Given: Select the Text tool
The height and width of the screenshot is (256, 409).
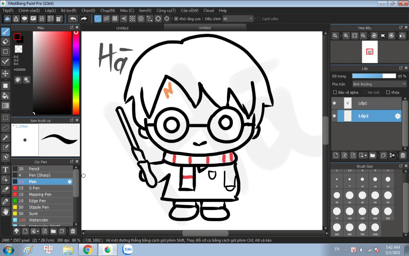Looking at the screenshot, I should pyautogui.click(x=5, y=170).
